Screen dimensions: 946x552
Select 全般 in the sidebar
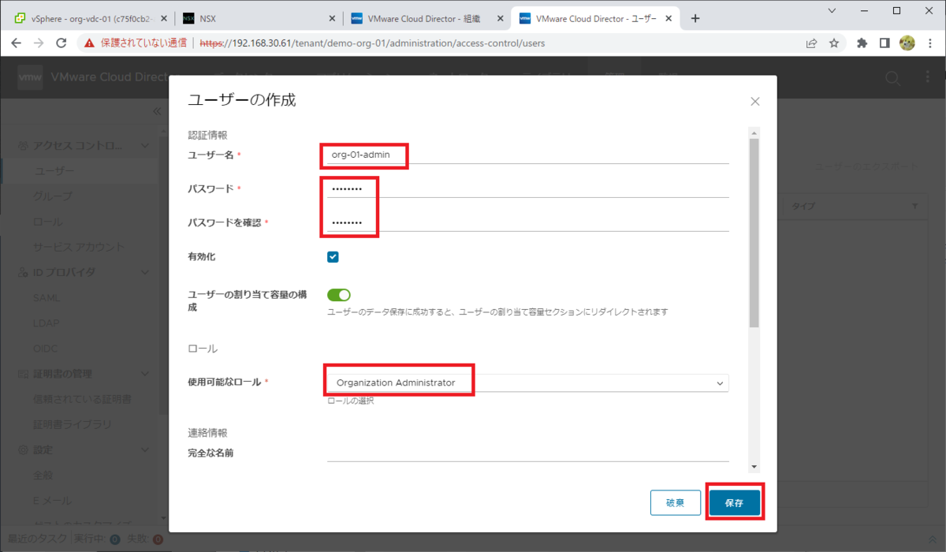pyautogui.click(x=43, y=475)
